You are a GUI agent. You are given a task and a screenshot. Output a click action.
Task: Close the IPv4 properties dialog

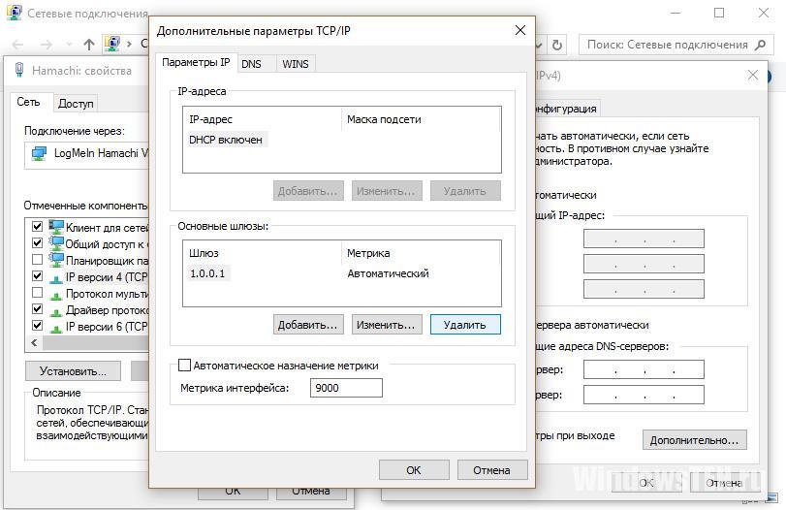pyautogui.click(x=753, y=75)
